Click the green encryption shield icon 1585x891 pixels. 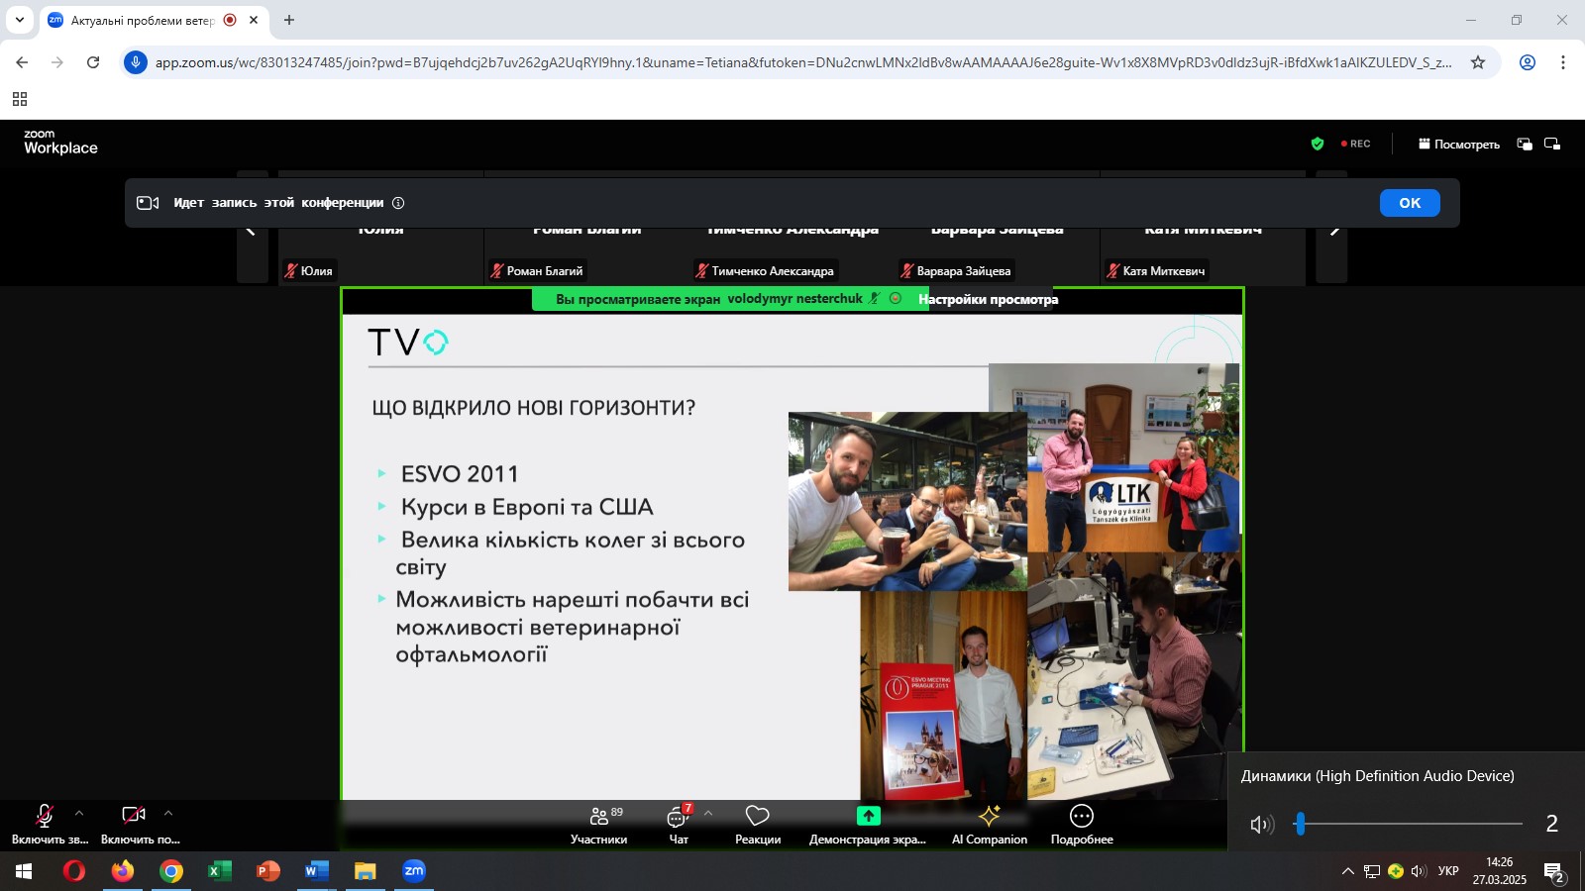tap(1318, 144)
